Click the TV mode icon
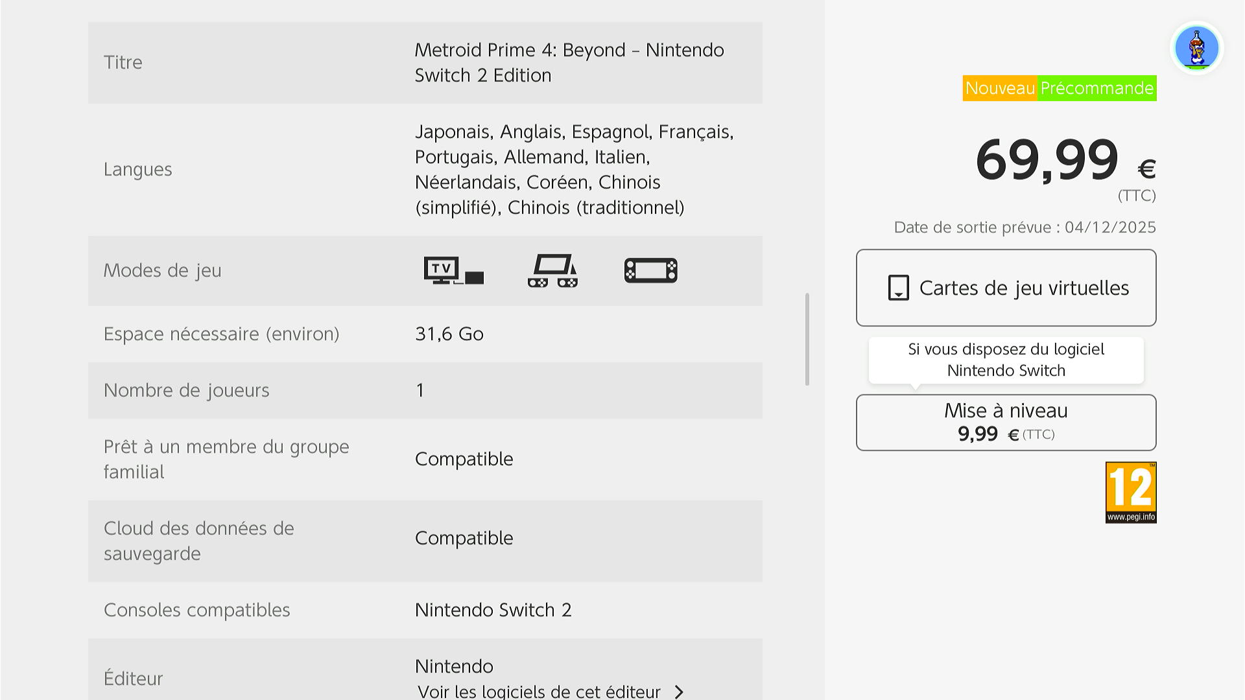Image resolution: width=1245 pixels, height=700 pixels. pyautogui.click(x=453, y=270)
